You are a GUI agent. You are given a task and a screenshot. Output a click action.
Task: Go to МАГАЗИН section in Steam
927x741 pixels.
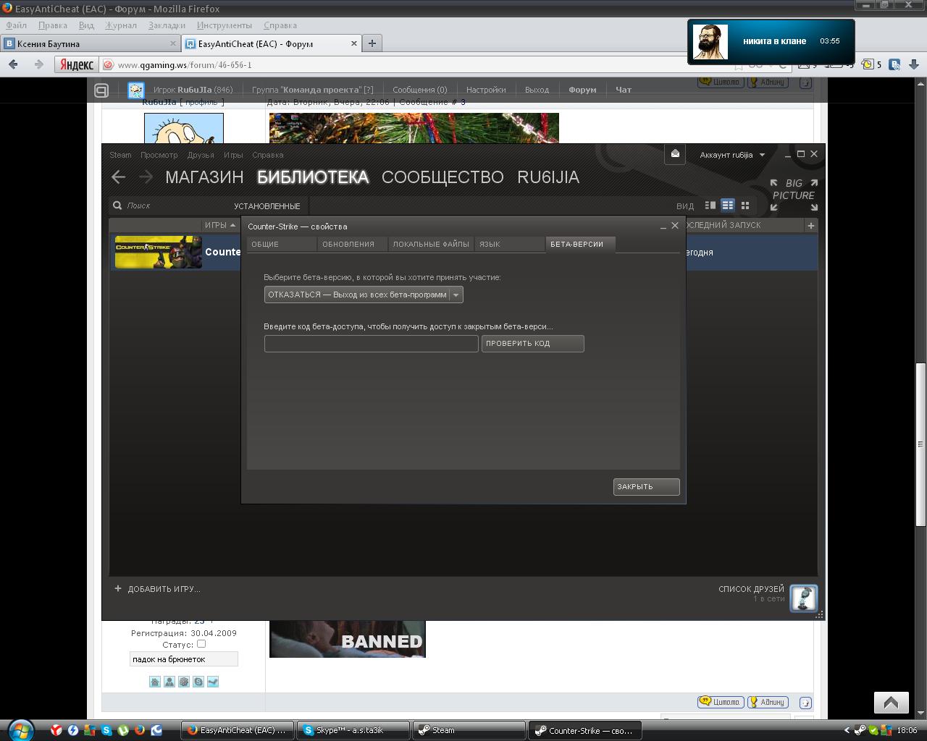coord(204,177)
